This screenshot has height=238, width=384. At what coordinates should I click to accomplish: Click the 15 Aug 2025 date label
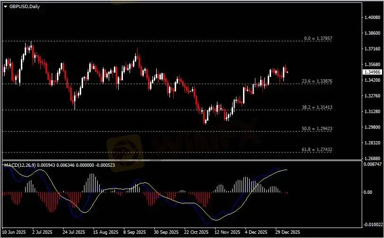click(x=105, y=233)
